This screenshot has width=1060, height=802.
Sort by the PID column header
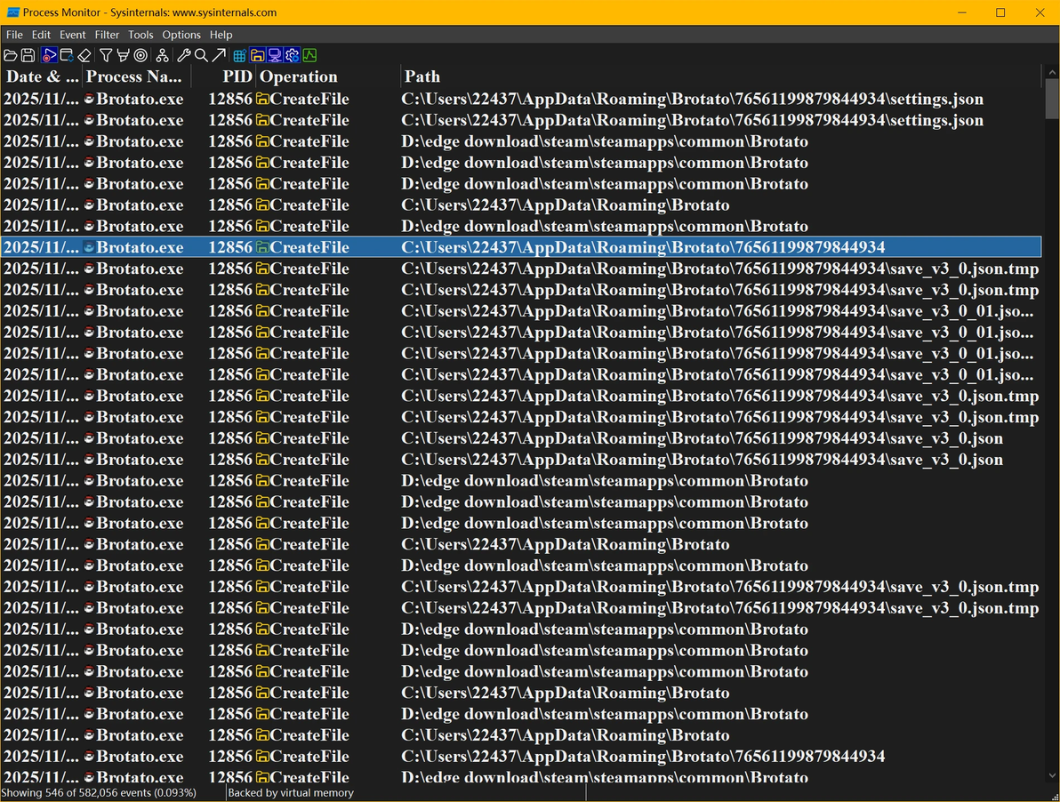(x=223, y=76)
